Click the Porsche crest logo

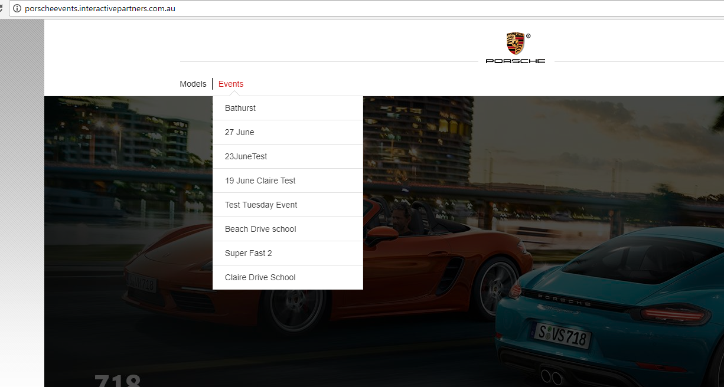tap(515, 44)
